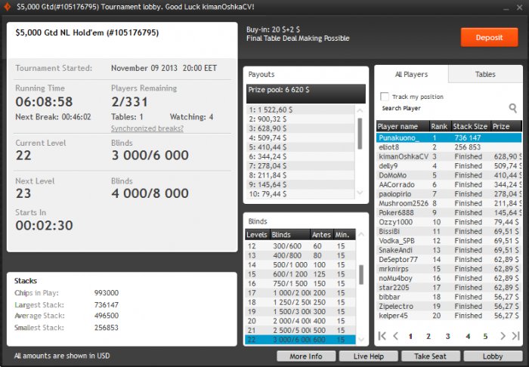Select player row delly9
The image size is (529, 367).
[449, 166]
